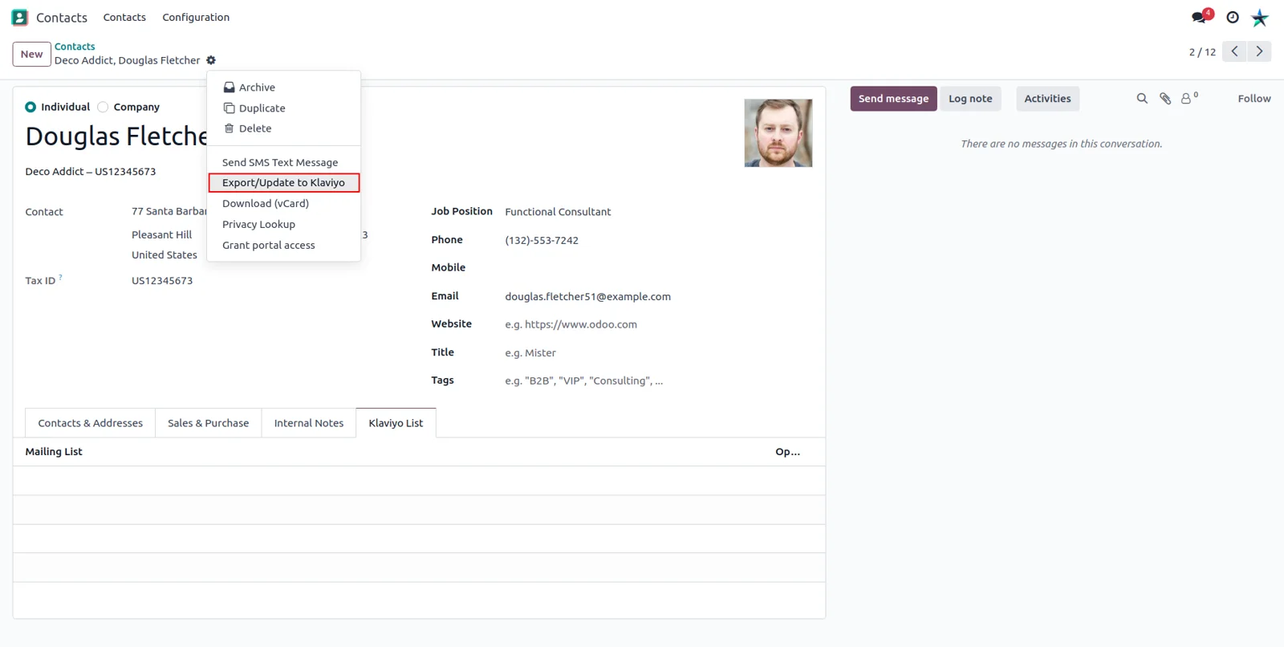This screenshot has height=647, width=1284.
Task: Edit the Website input field
Action: [x=658, y=324]
